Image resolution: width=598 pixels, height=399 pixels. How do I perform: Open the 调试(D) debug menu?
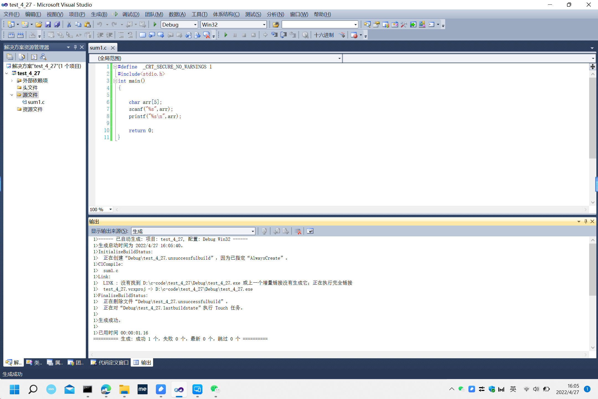pyautogui.click(x=131, y=14)
